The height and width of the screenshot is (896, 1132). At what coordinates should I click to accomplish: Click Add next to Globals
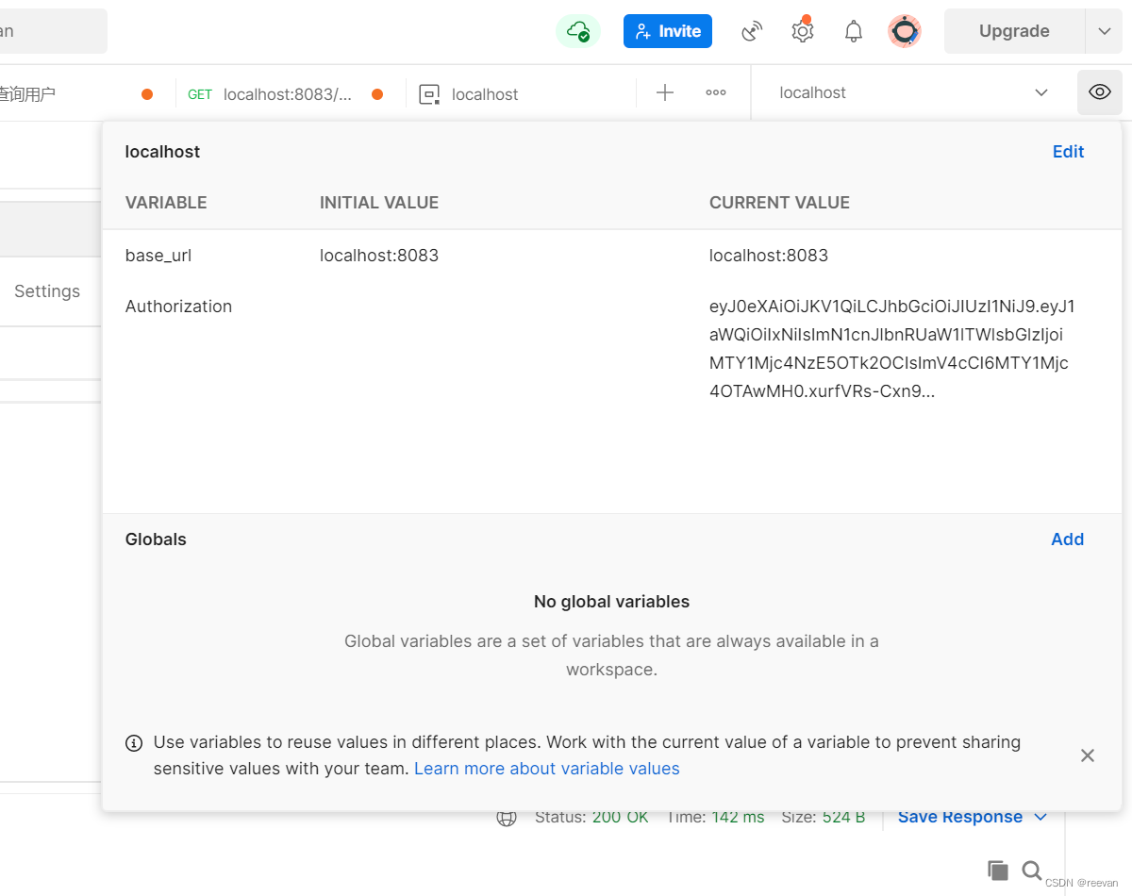[x=1067, y=539]
